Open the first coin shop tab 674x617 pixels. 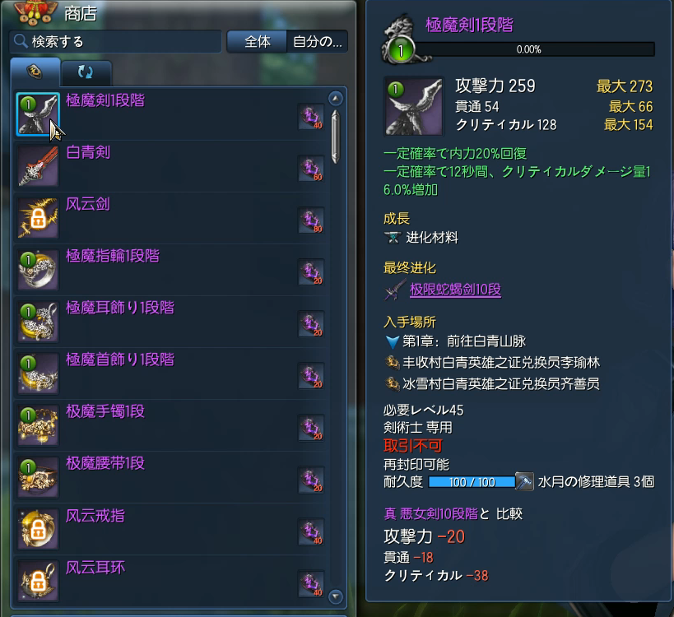[x=35, y=72]
